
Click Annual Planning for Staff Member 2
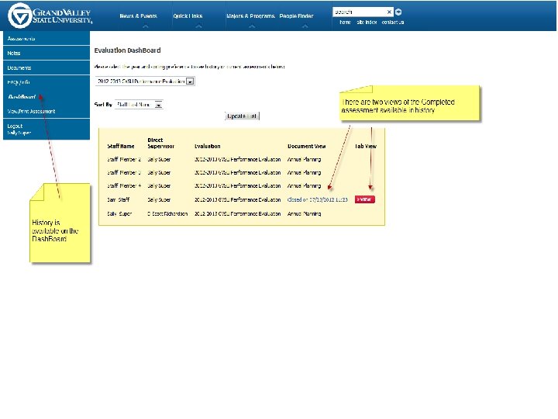304,159
